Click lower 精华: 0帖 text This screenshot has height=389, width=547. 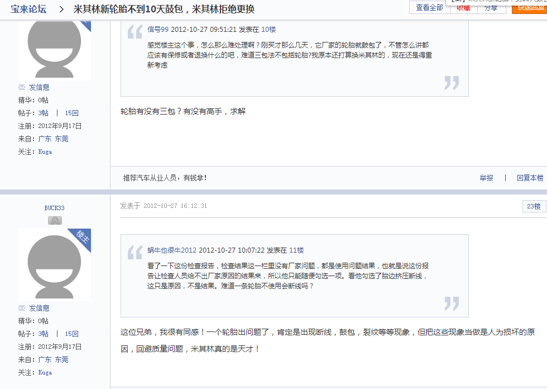tap(33, 321)
